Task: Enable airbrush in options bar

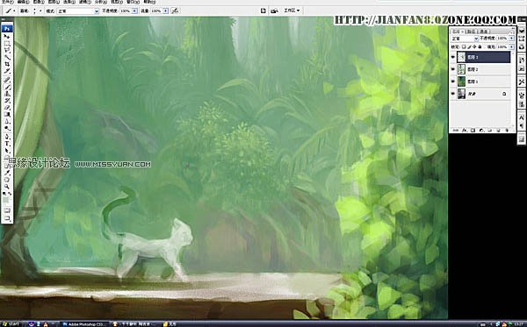Action: coord(175,11)
